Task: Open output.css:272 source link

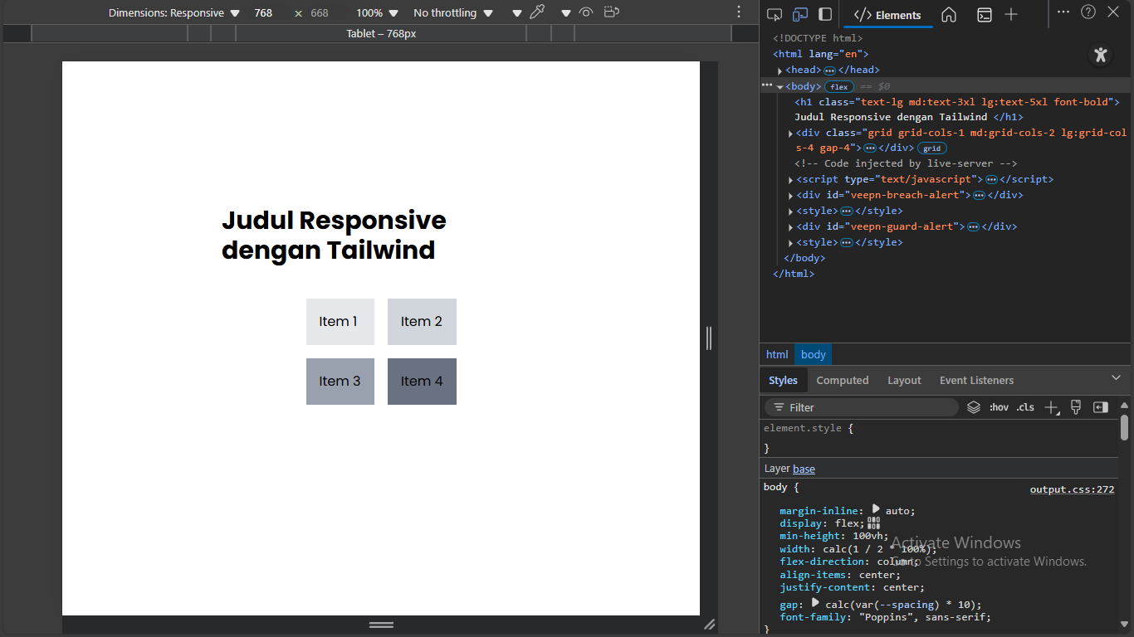Action: click(1072, 489)
